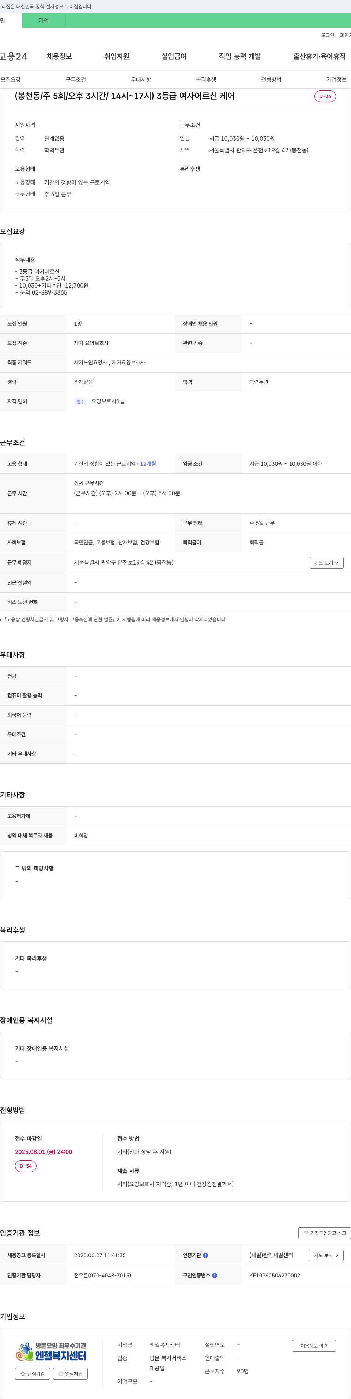Image resolution: width=351 pixels, height=1399 pixels.
Task: Click the 거짓구인광고 신고 button
Action: coord(324,1233)
